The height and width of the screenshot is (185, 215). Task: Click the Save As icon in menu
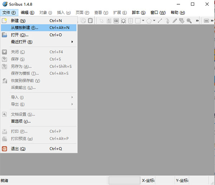tap(4, 67)
